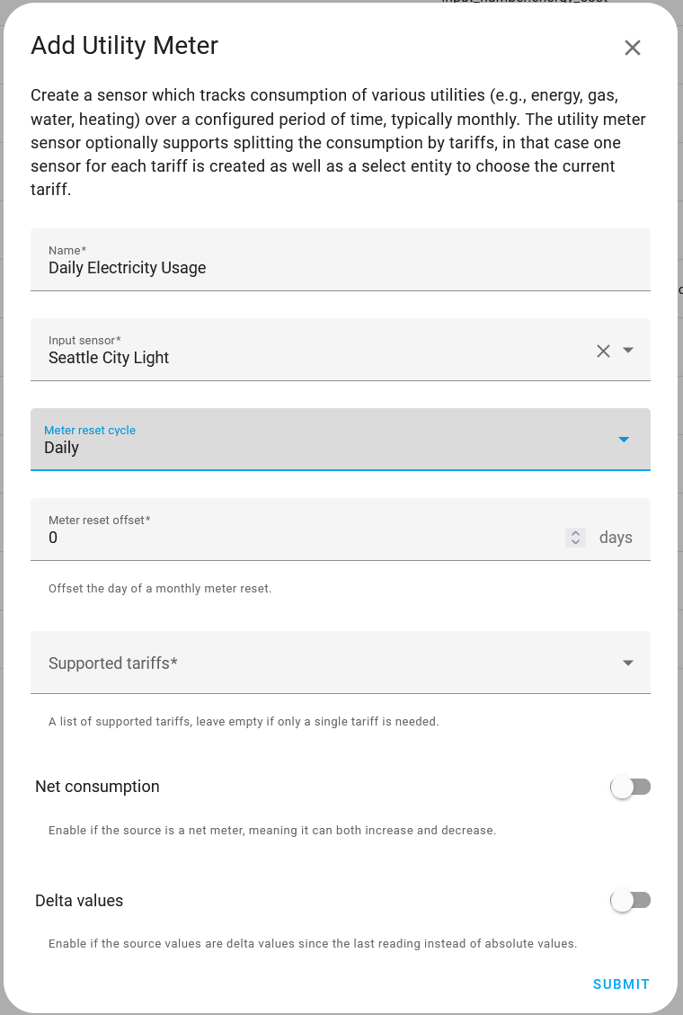Open the Input sensor dropdown arrow

[627, 350]
